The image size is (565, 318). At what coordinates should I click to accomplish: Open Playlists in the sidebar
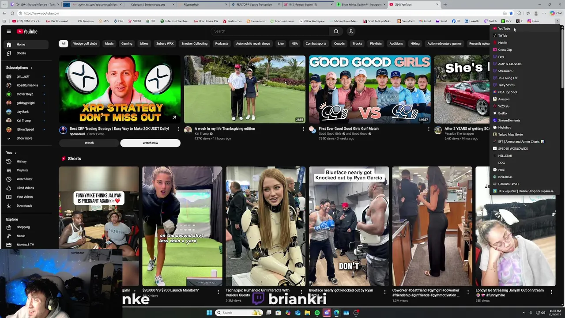26,170
